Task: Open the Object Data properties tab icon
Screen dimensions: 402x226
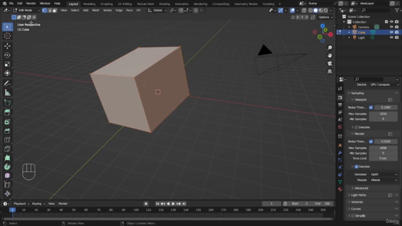Action: [x=340, y=182]
